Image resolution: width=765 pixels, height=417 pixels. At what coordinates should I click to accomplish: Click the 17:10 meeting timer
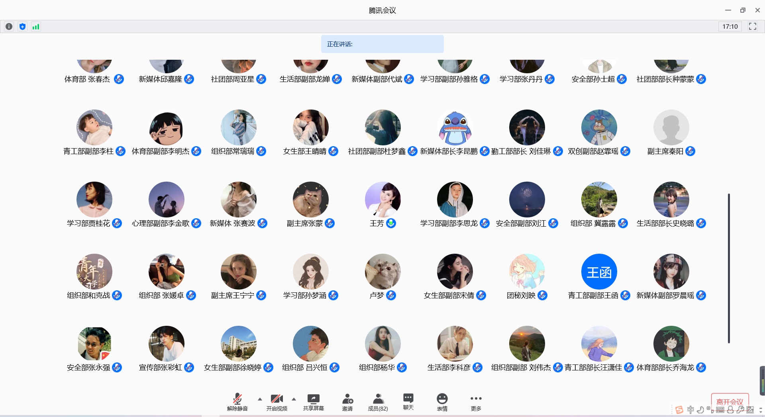[x=730, y=27]
